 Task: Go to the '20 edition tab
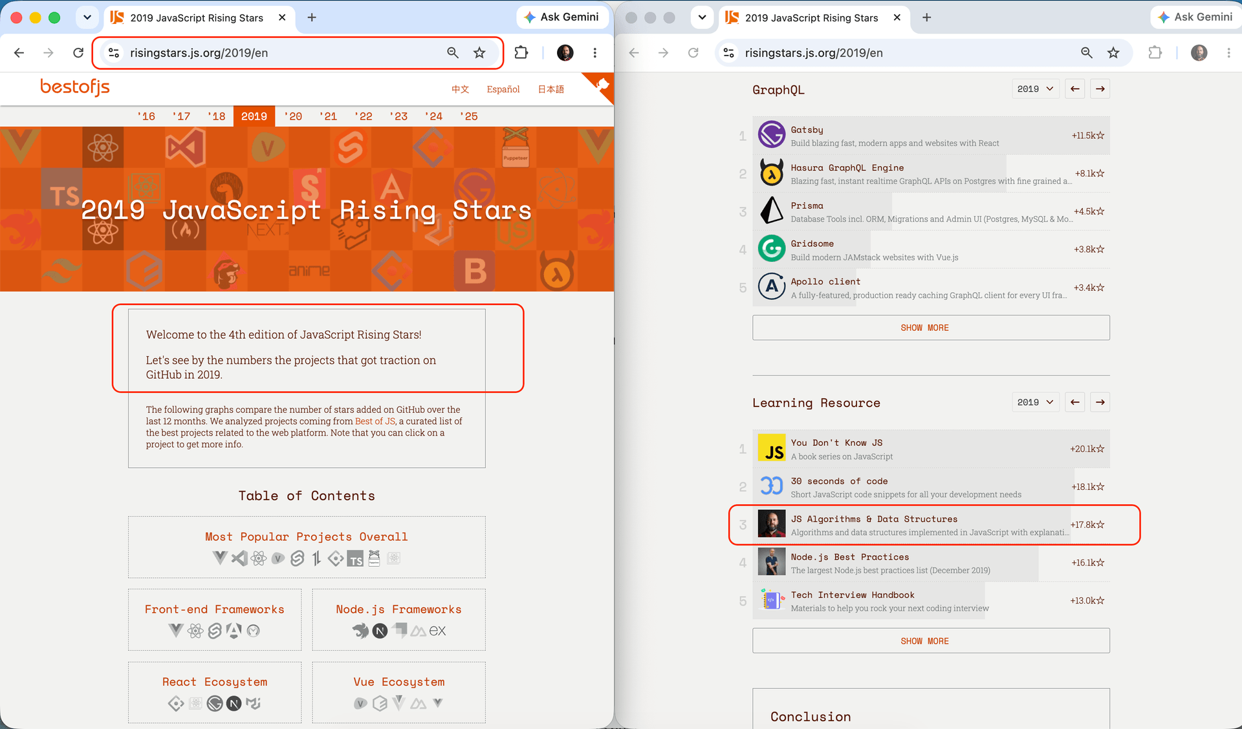pos(293,116)
